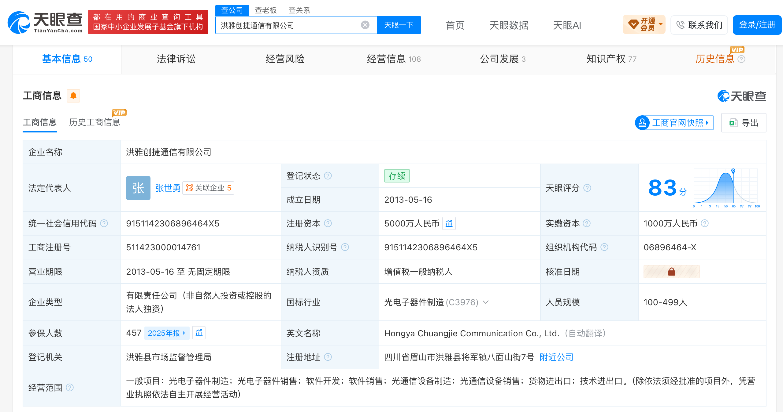Open legal representative 张世勇 link
The image size is (783, 412).
[x=168, y=188]
